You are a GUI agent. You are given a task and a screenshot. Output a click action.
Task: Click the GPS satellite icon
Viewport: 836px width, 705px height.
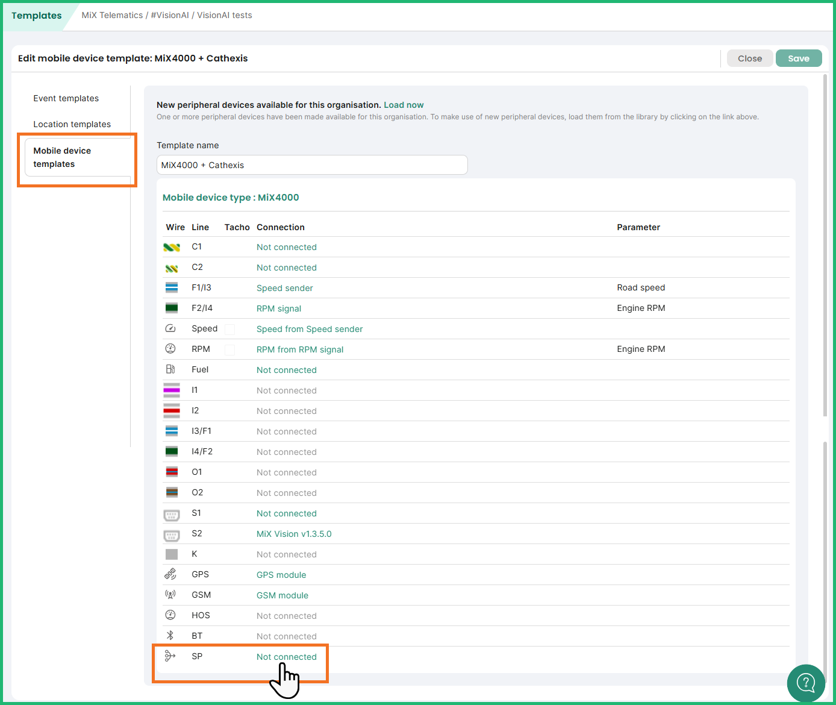[170, 574]
